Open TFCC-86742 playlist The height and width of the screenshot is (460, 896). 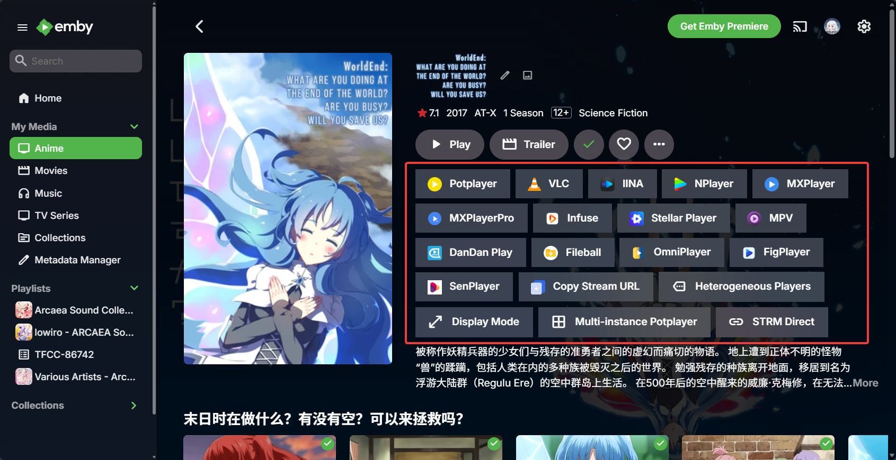(x=76, y=355)
